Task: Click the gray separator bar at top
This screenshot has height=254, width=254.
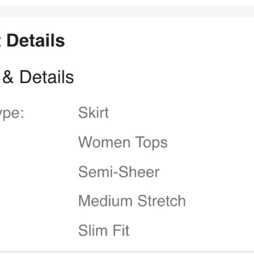Action: click(127, 11)
